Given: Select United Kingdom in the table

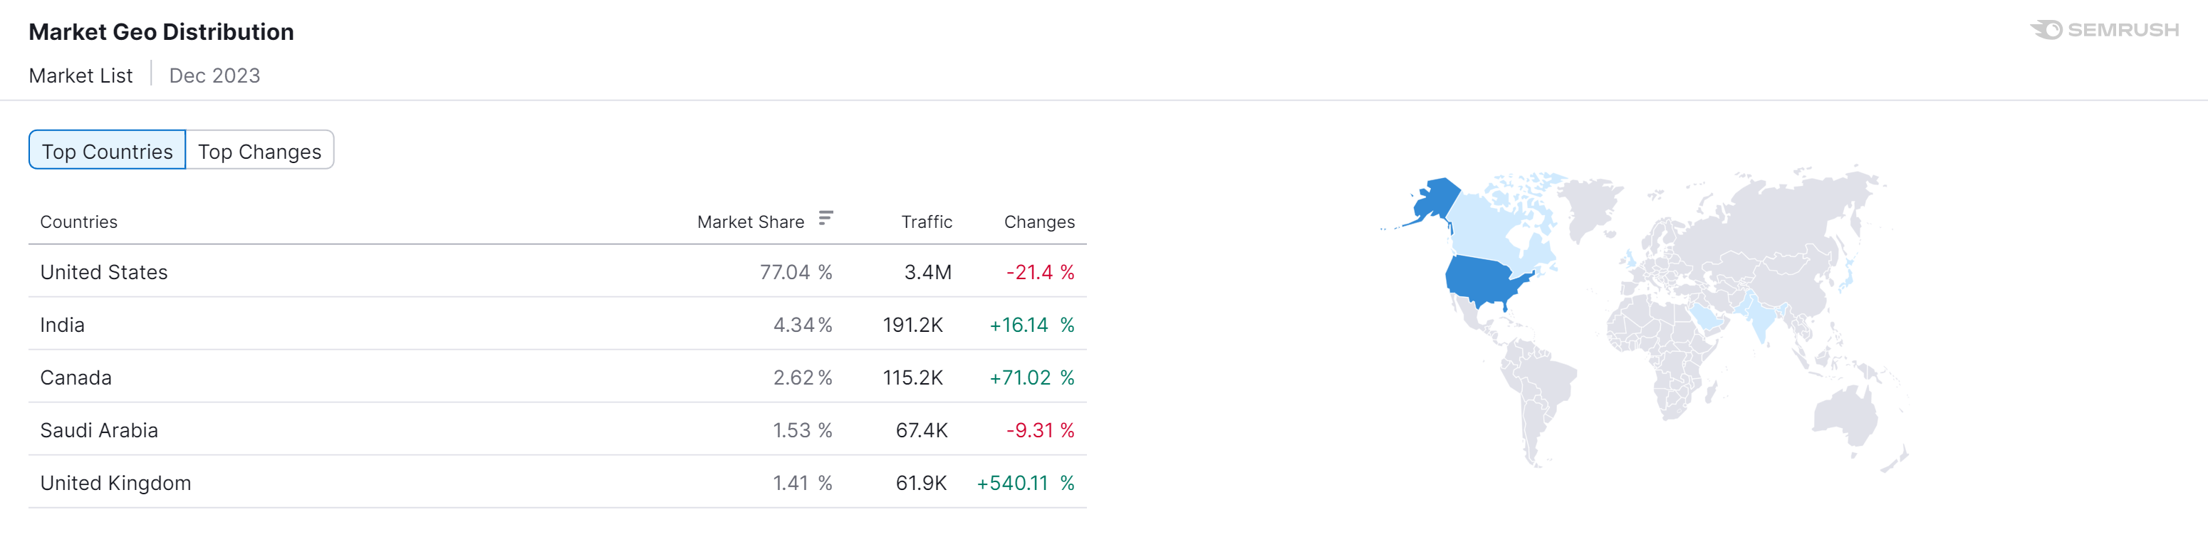Looking at the screenshot, I should pyautogui.click(x=115, y=483).
